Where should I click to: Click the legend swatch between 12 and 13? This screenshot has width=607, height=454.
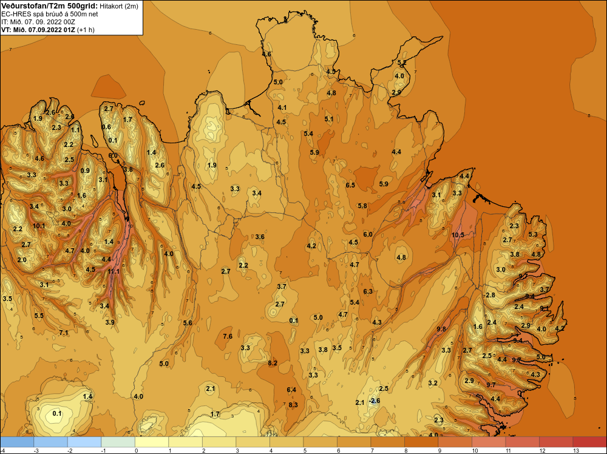pos(556,442)
